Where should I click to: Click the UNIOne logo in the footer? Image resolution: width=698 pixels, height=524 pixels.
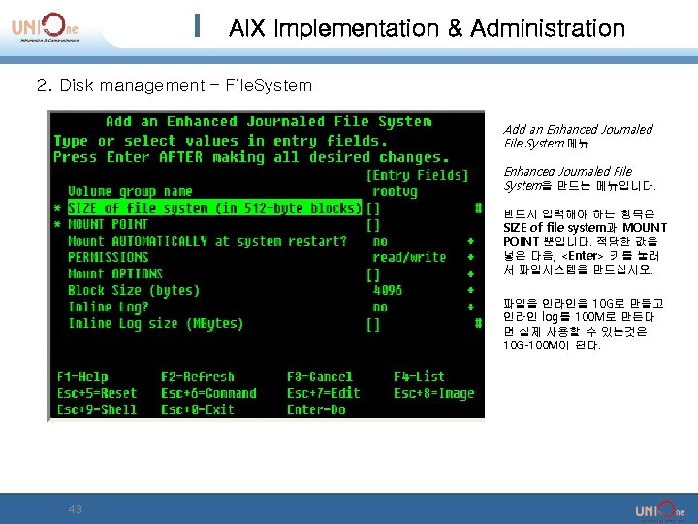click(660, 510)
